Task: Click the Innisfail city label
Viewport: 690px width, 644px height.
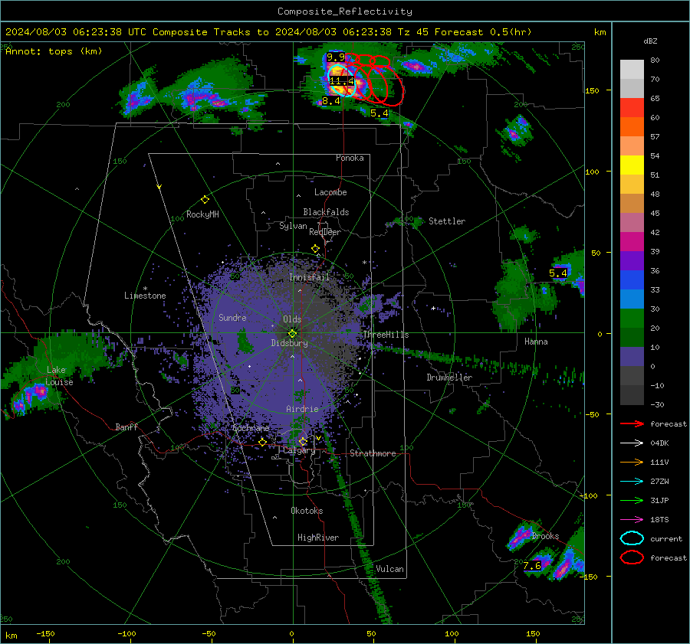Action: point(309,277)
